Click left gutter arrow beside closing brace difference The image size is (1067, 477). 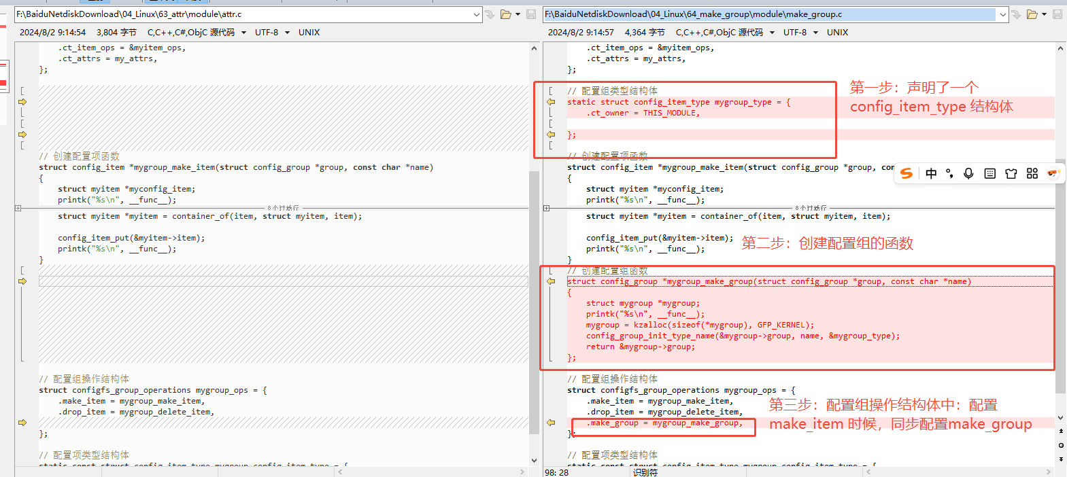[22, 135]
